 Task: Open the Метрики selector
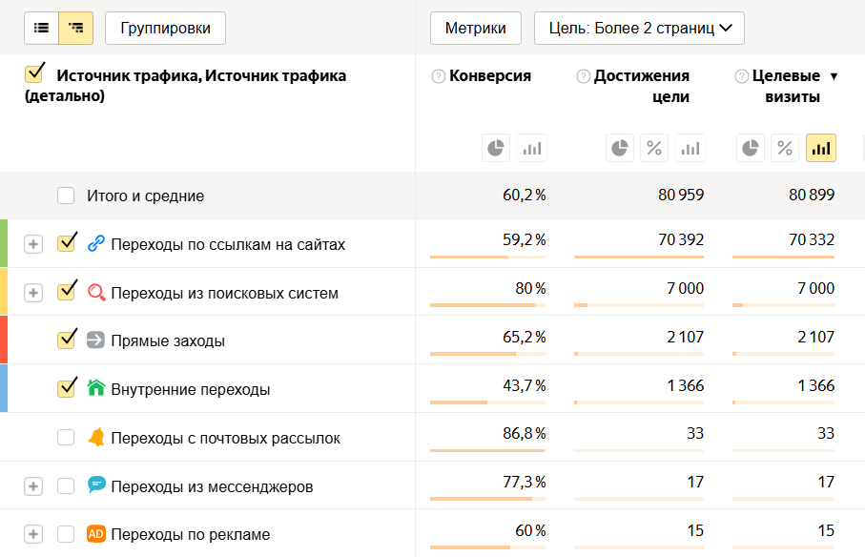[x=475, y=29]
